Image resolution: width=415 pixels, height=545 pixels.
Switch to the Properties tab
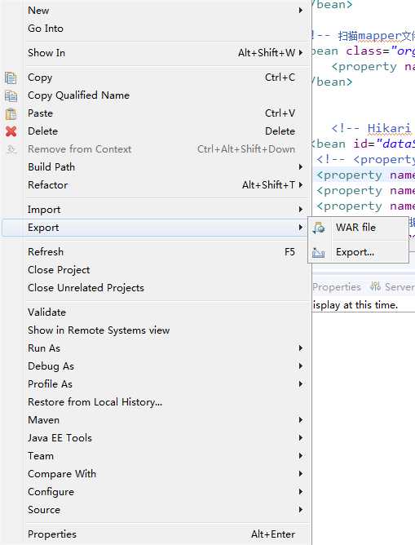pos(337,287)
